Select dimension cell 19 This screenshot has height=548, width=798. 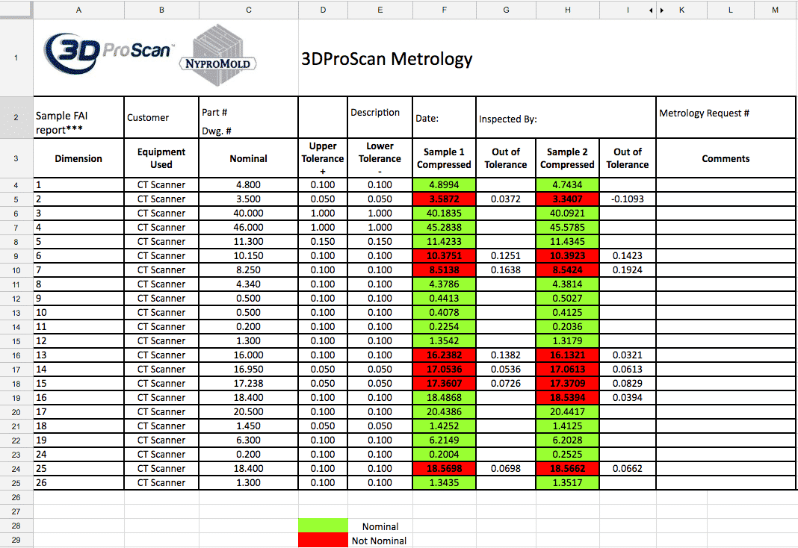(x=78, y=440)
